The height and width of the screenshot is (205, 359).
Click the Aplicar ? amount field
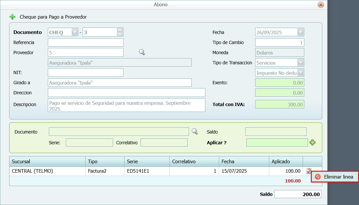pyautogui.click(x=277, y=142)
